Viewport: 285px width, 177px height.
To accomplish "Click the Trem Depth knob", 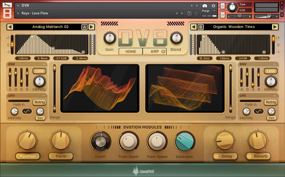I will (129, 141).
